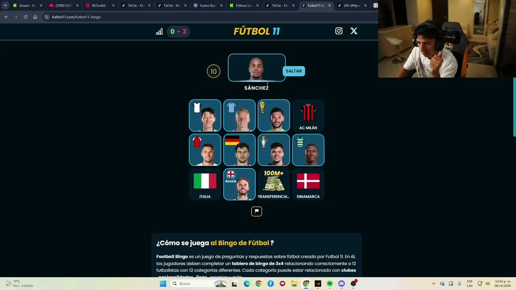The height and width of the screenshot is (290, 516).
Task: Click the current player card above Sánchez
Action: [257, 68]
